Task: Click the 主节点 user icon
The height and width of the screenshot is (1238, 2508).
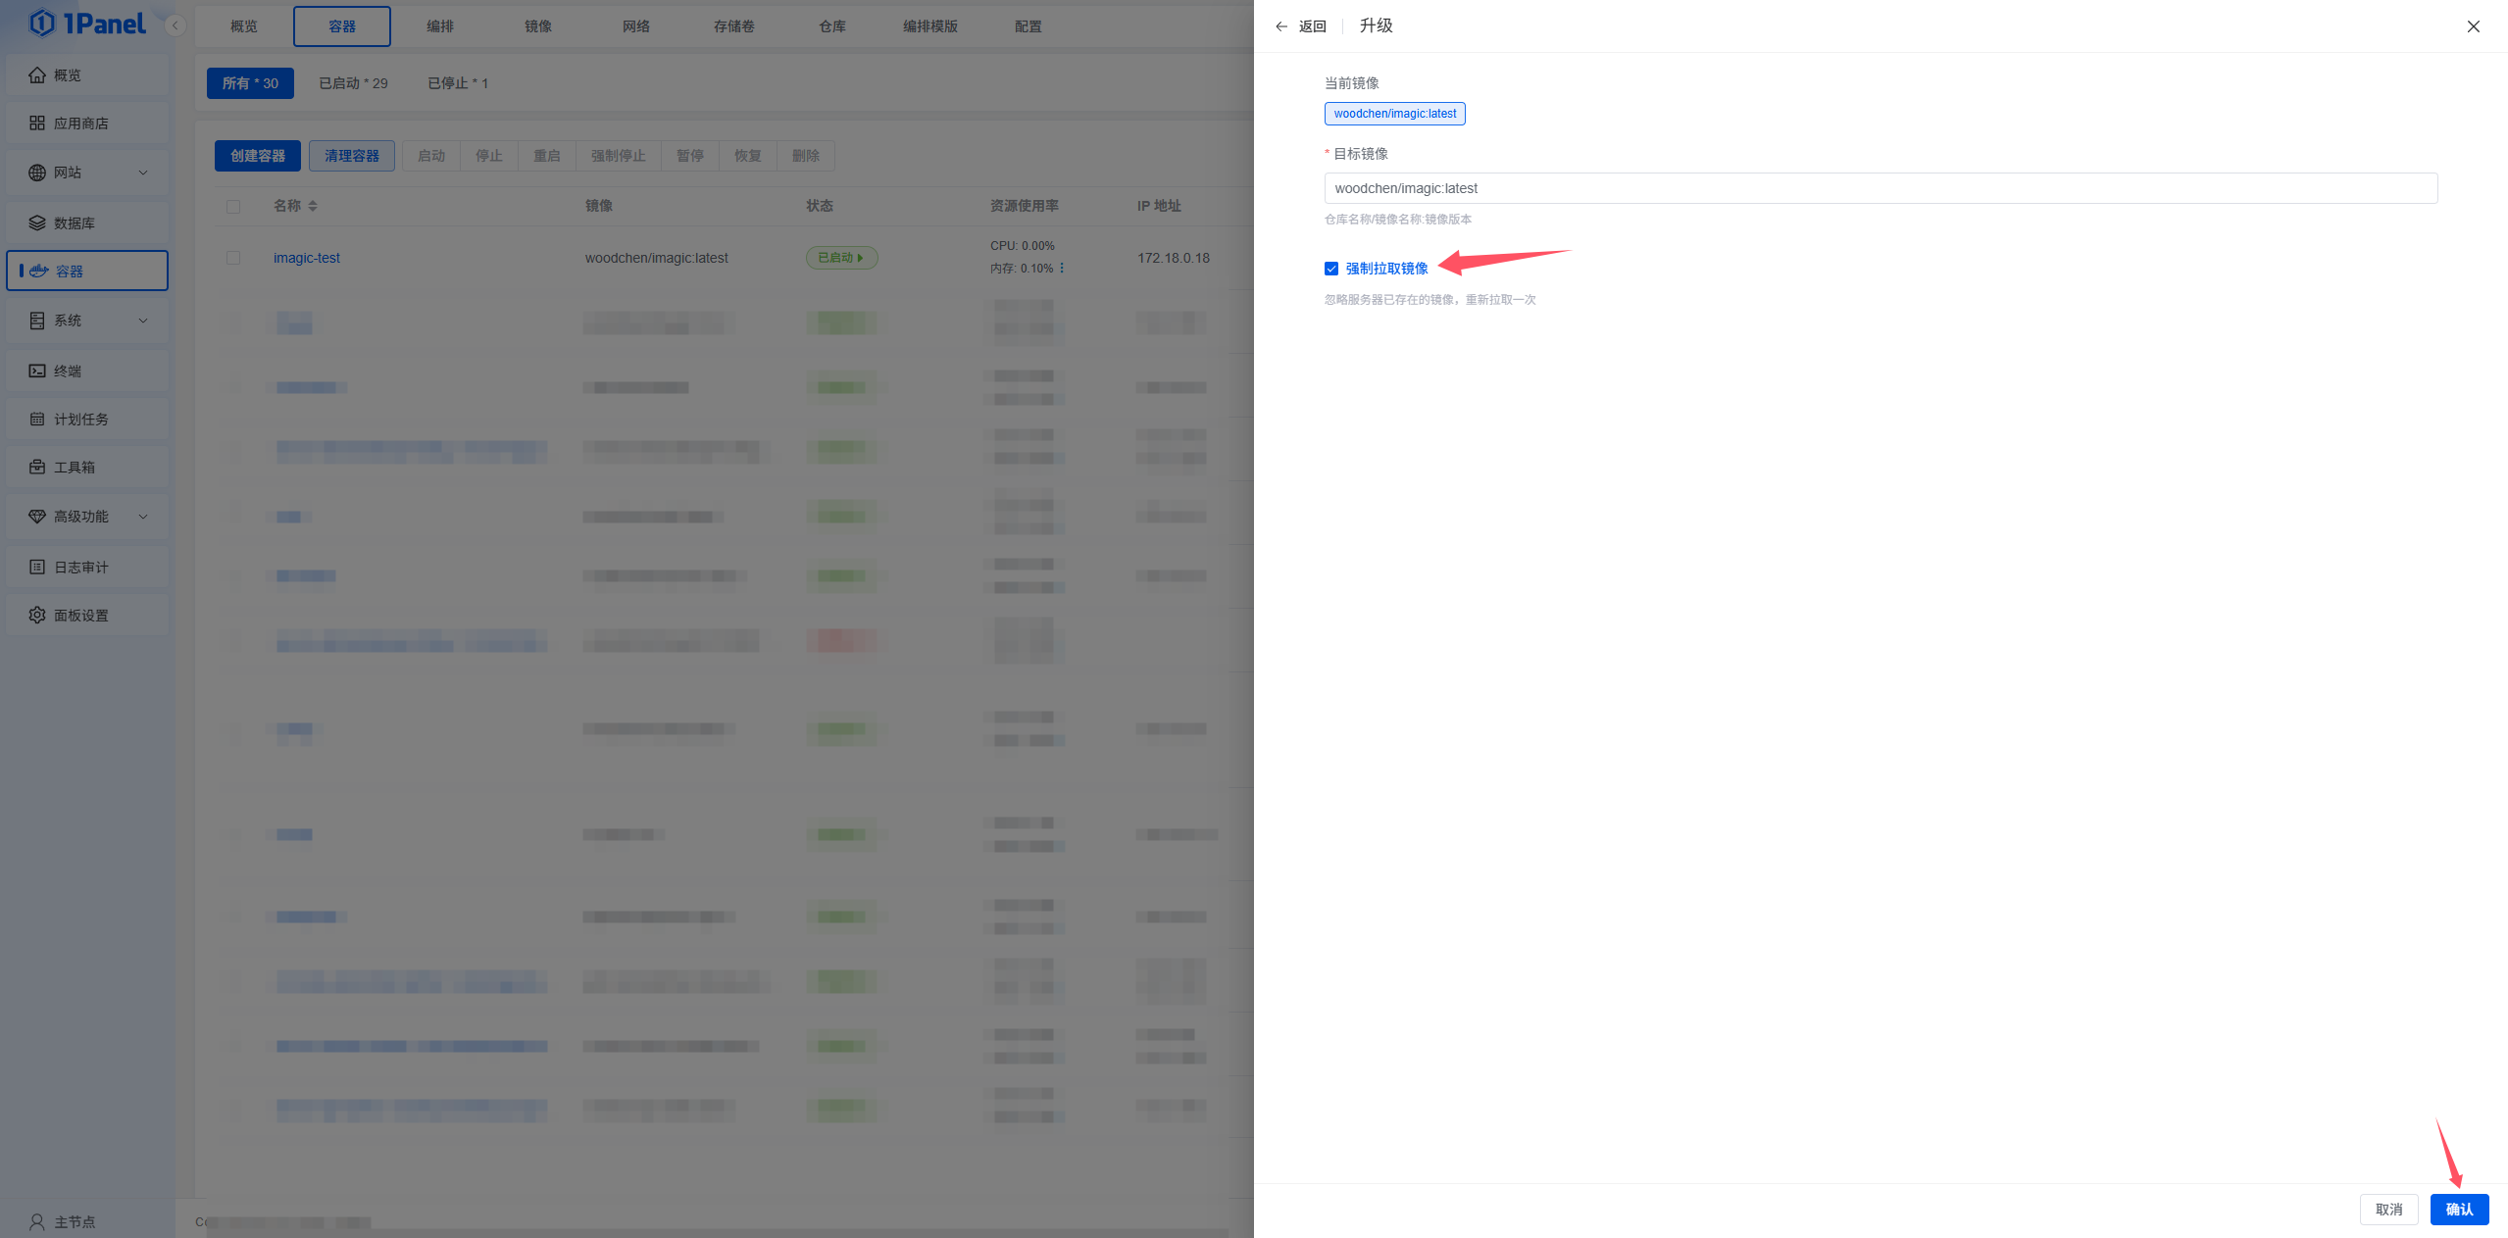Action: [37, 1221]
